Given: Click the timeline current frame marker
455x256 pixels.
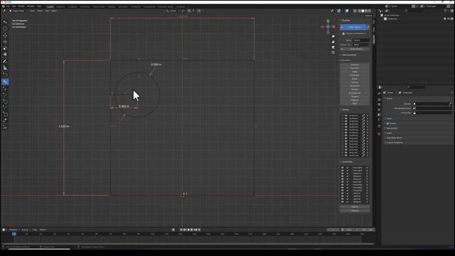Looking at the screenshot, I should point(14,234).
